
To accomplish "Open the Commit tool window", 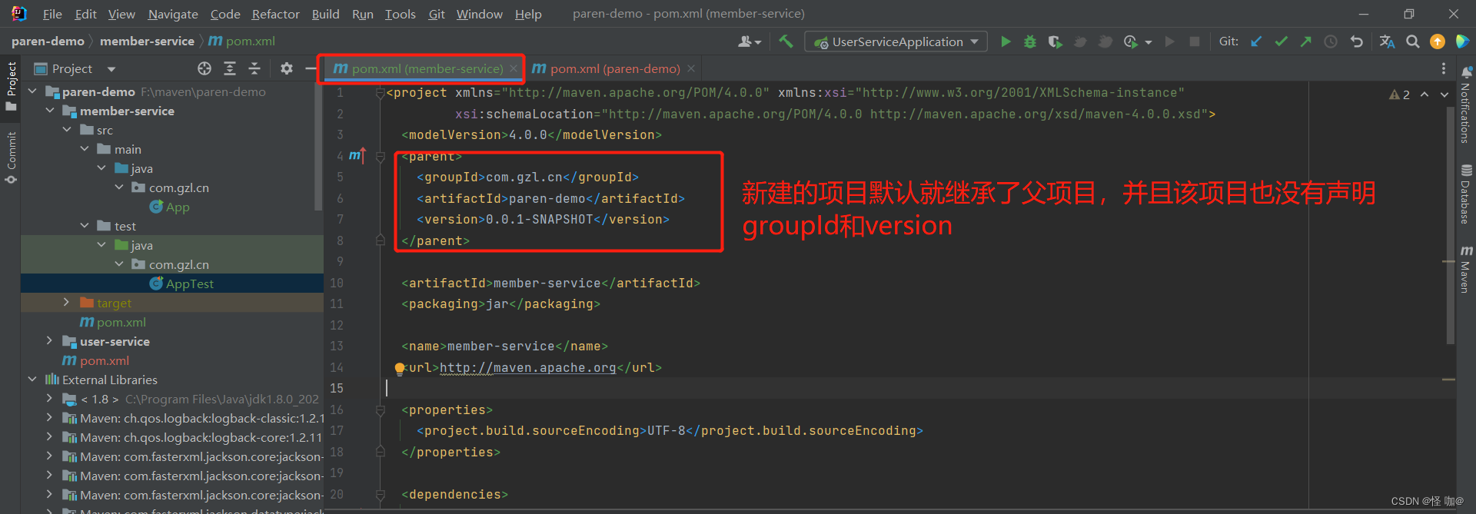I will pos(11,158).
